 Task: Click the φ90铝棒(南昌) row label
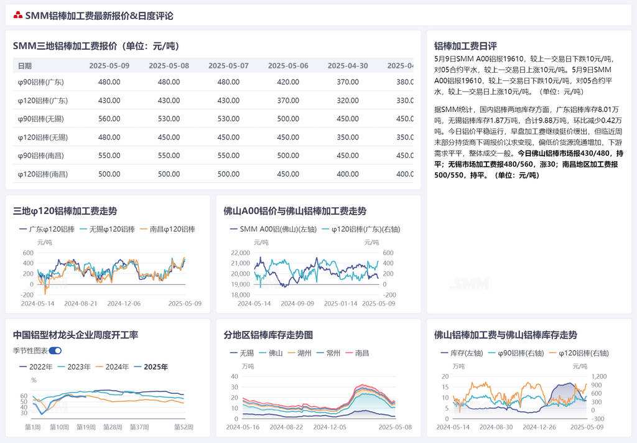(40, 156)
